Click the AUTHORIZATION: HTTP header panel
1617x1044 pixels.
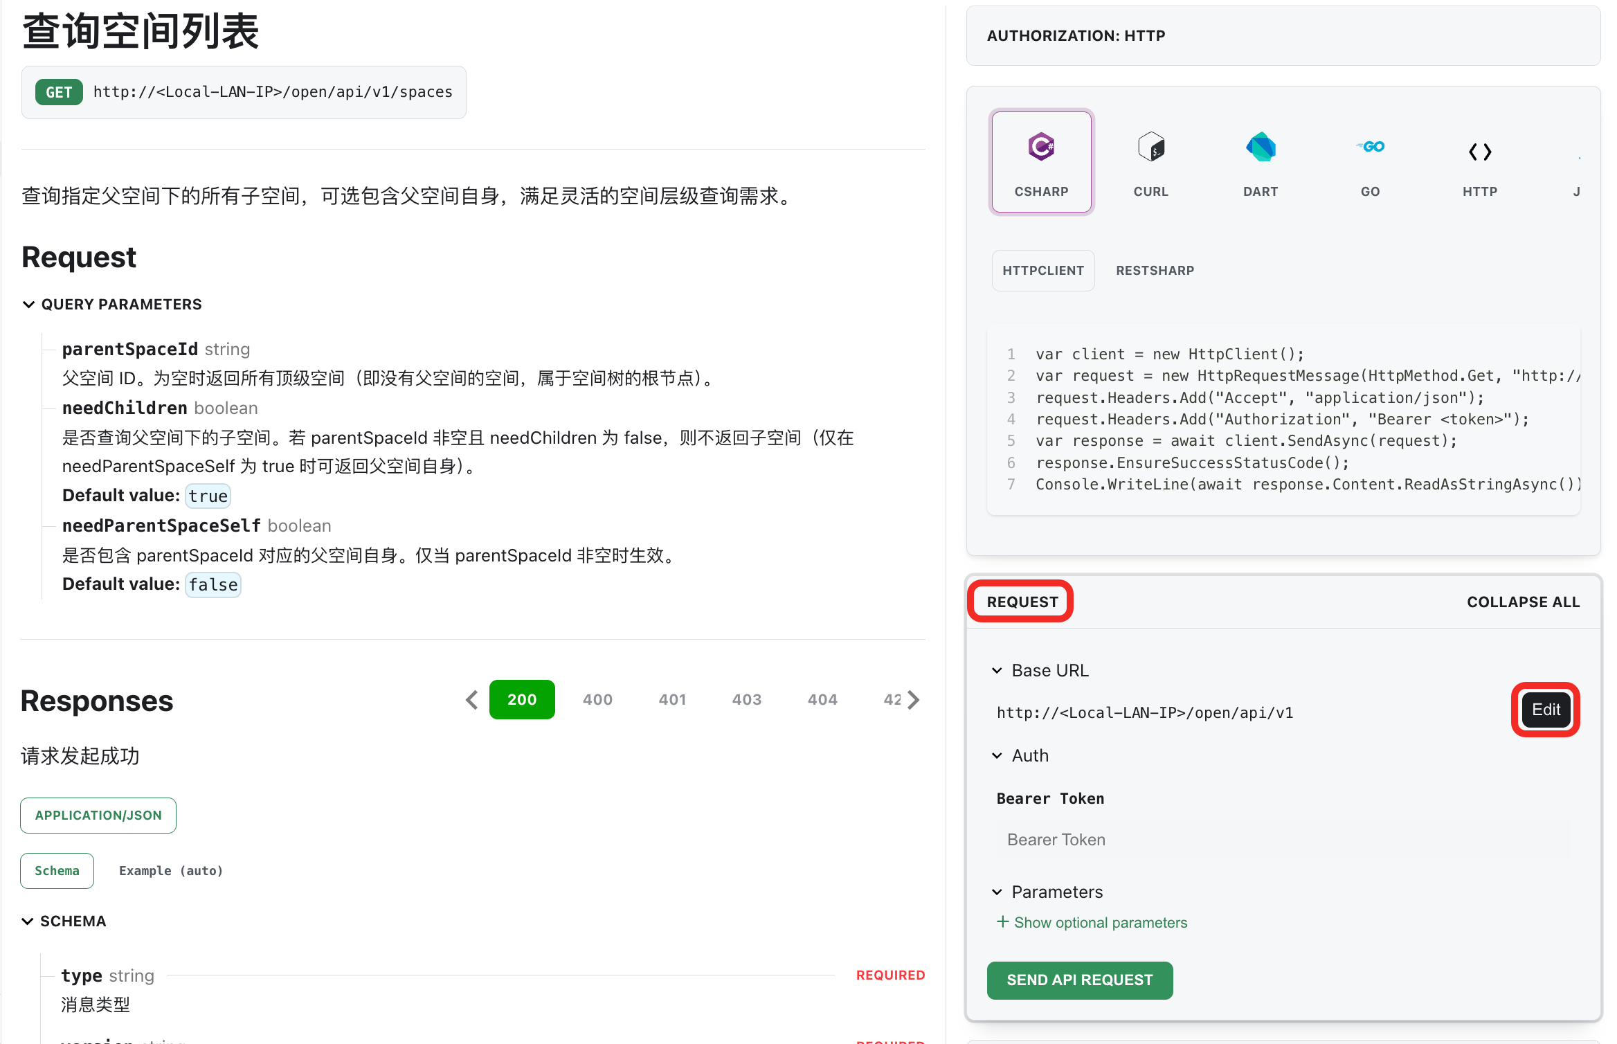(x=1283, y=36)
